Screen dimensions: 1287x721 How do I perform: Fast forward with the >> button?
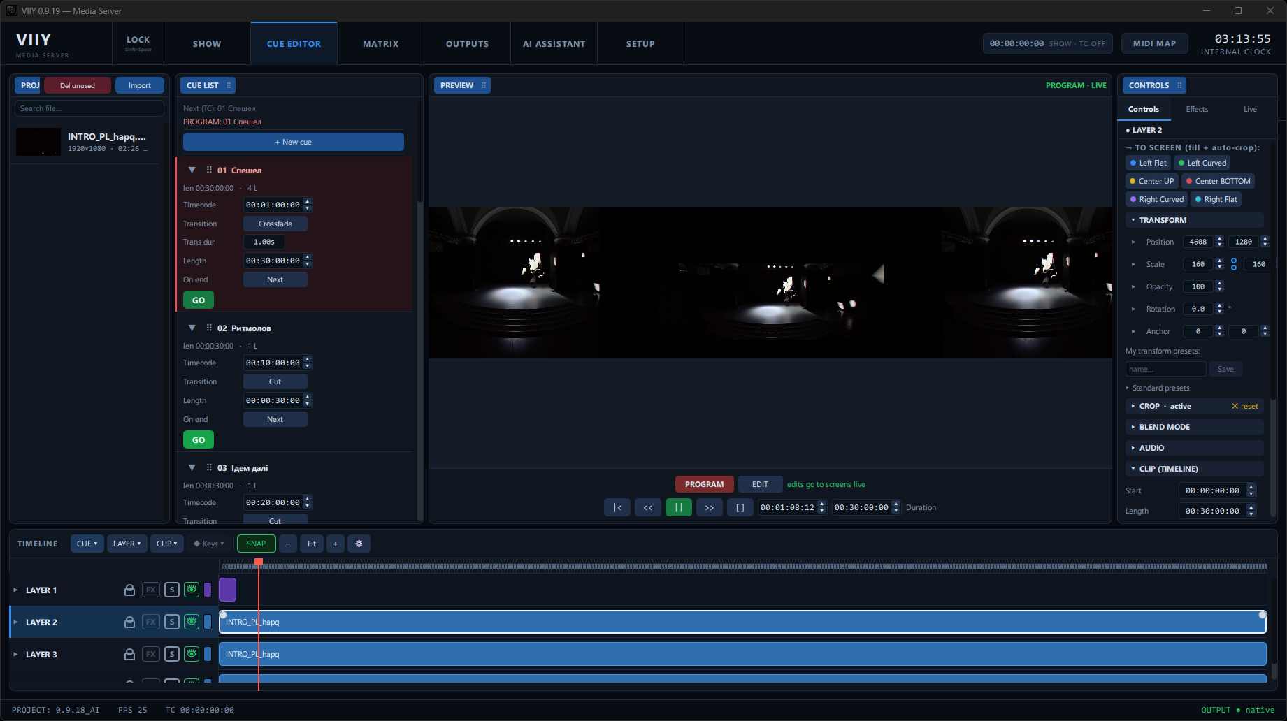click(x=710, y=507)
